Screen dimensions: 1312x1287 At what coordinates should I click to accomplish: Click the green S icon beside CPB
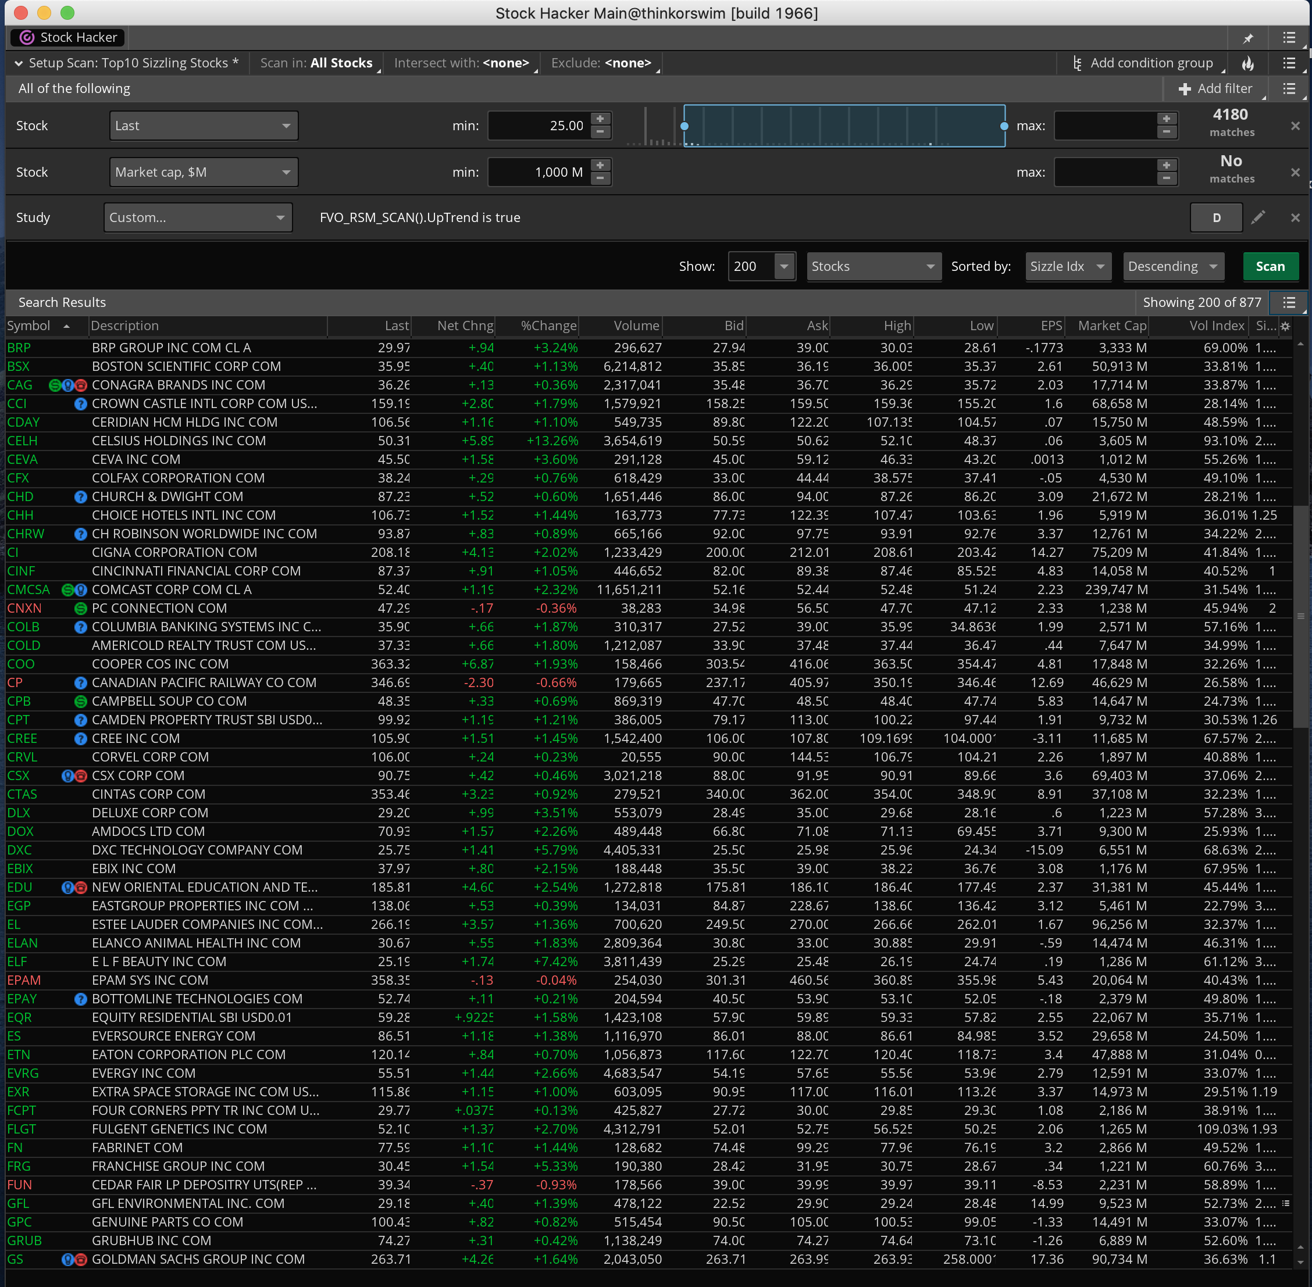point(80,702)
